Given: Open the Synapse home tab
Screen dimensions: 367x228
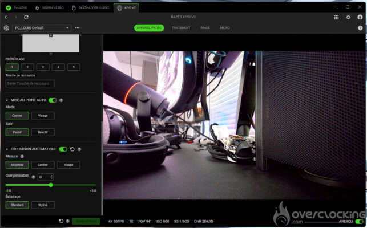Looking at the screenshot, I should tap(17, 8).
